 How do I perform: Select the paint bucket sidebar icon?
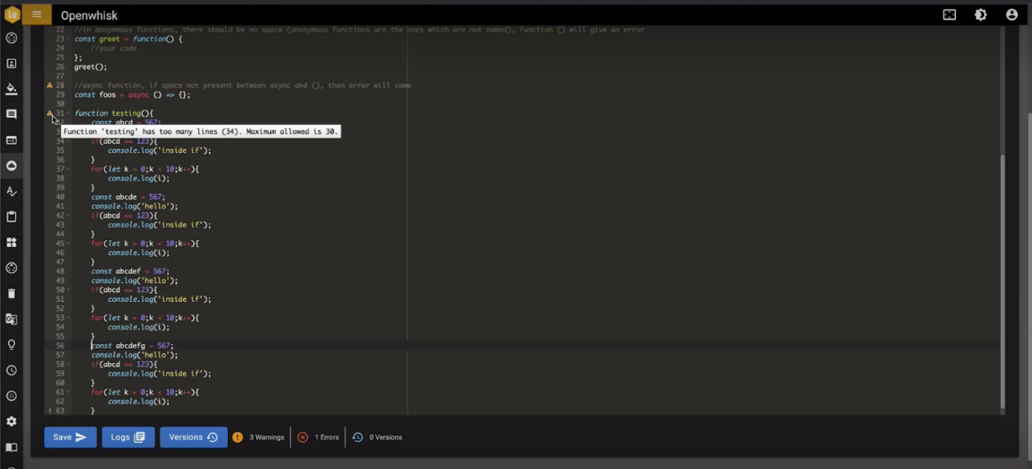coord(12,88)
